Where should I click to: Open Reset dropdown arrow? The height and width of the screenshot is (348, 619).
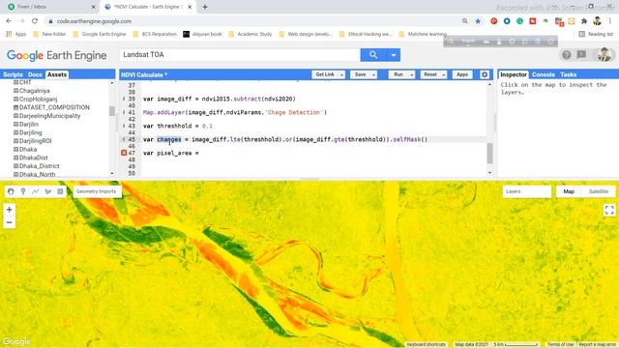click(444, 74)
